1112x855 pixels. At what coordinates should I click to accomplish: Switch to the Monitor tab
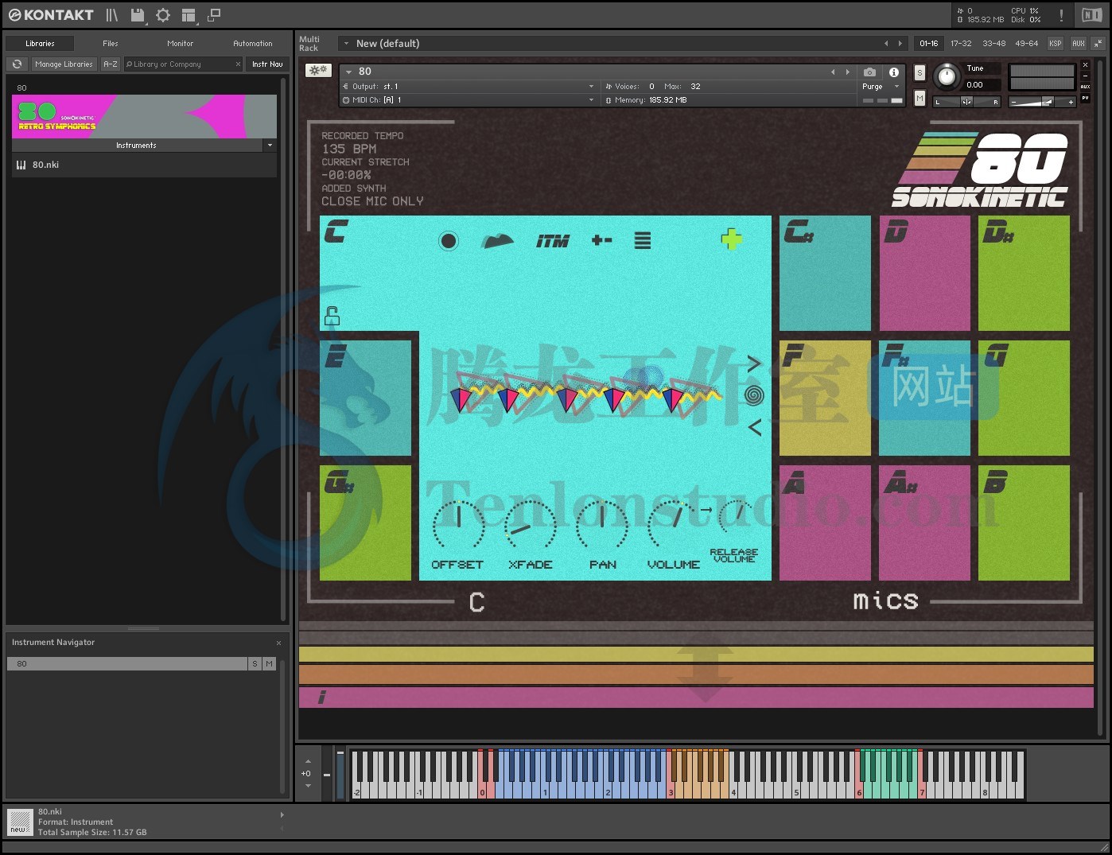tap(181, 44)
